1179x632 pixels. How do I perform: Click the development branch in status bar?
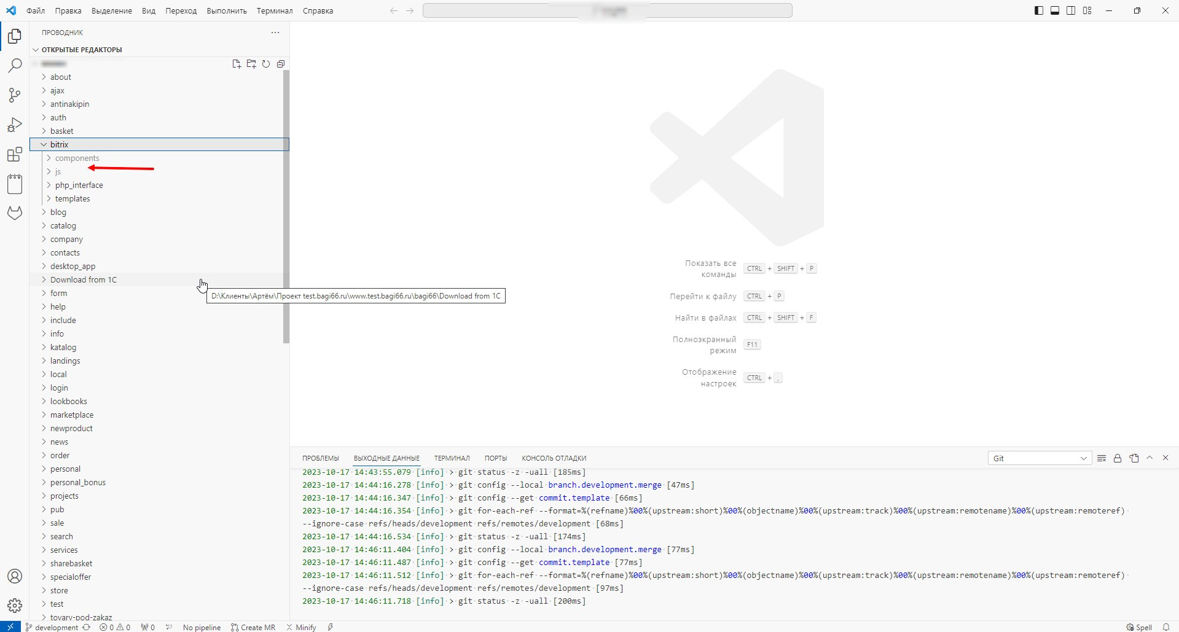click(x=52, y=627)
